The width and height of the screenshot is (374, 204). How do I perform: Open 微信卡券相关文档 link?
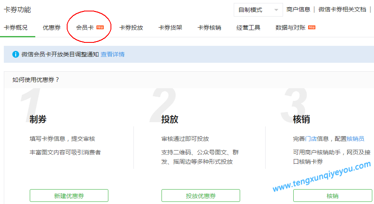coord(342,9)
